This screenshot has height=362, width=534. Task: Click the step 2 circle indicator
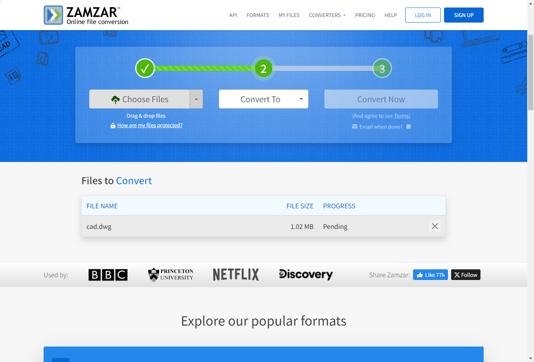[263, 69]
